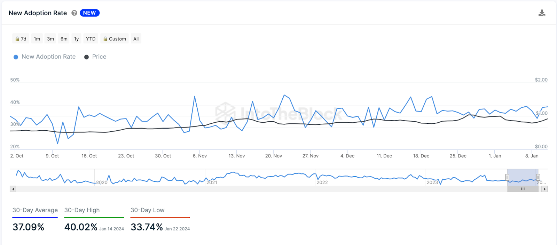Click the blue NEW badge
Image resolution: width=557 pixels, height=245 pixels.
[x=89, y=13]
